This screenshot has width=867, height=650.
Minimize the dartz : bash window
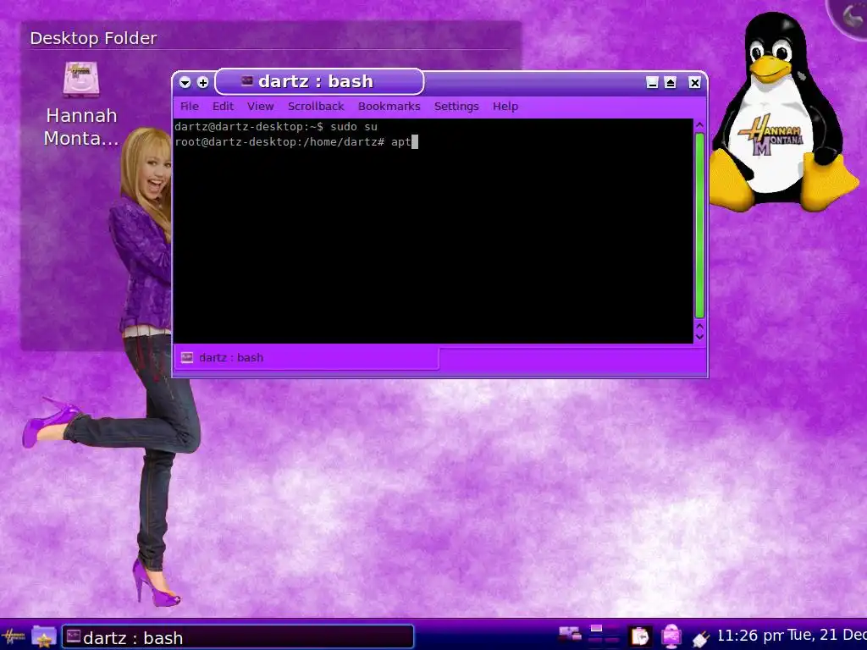[x=653, y=83]
